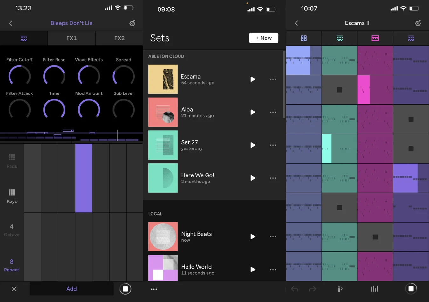
Task: Tap the undo arrow icon
Action: pyautogui.click(x=295, y=289)
